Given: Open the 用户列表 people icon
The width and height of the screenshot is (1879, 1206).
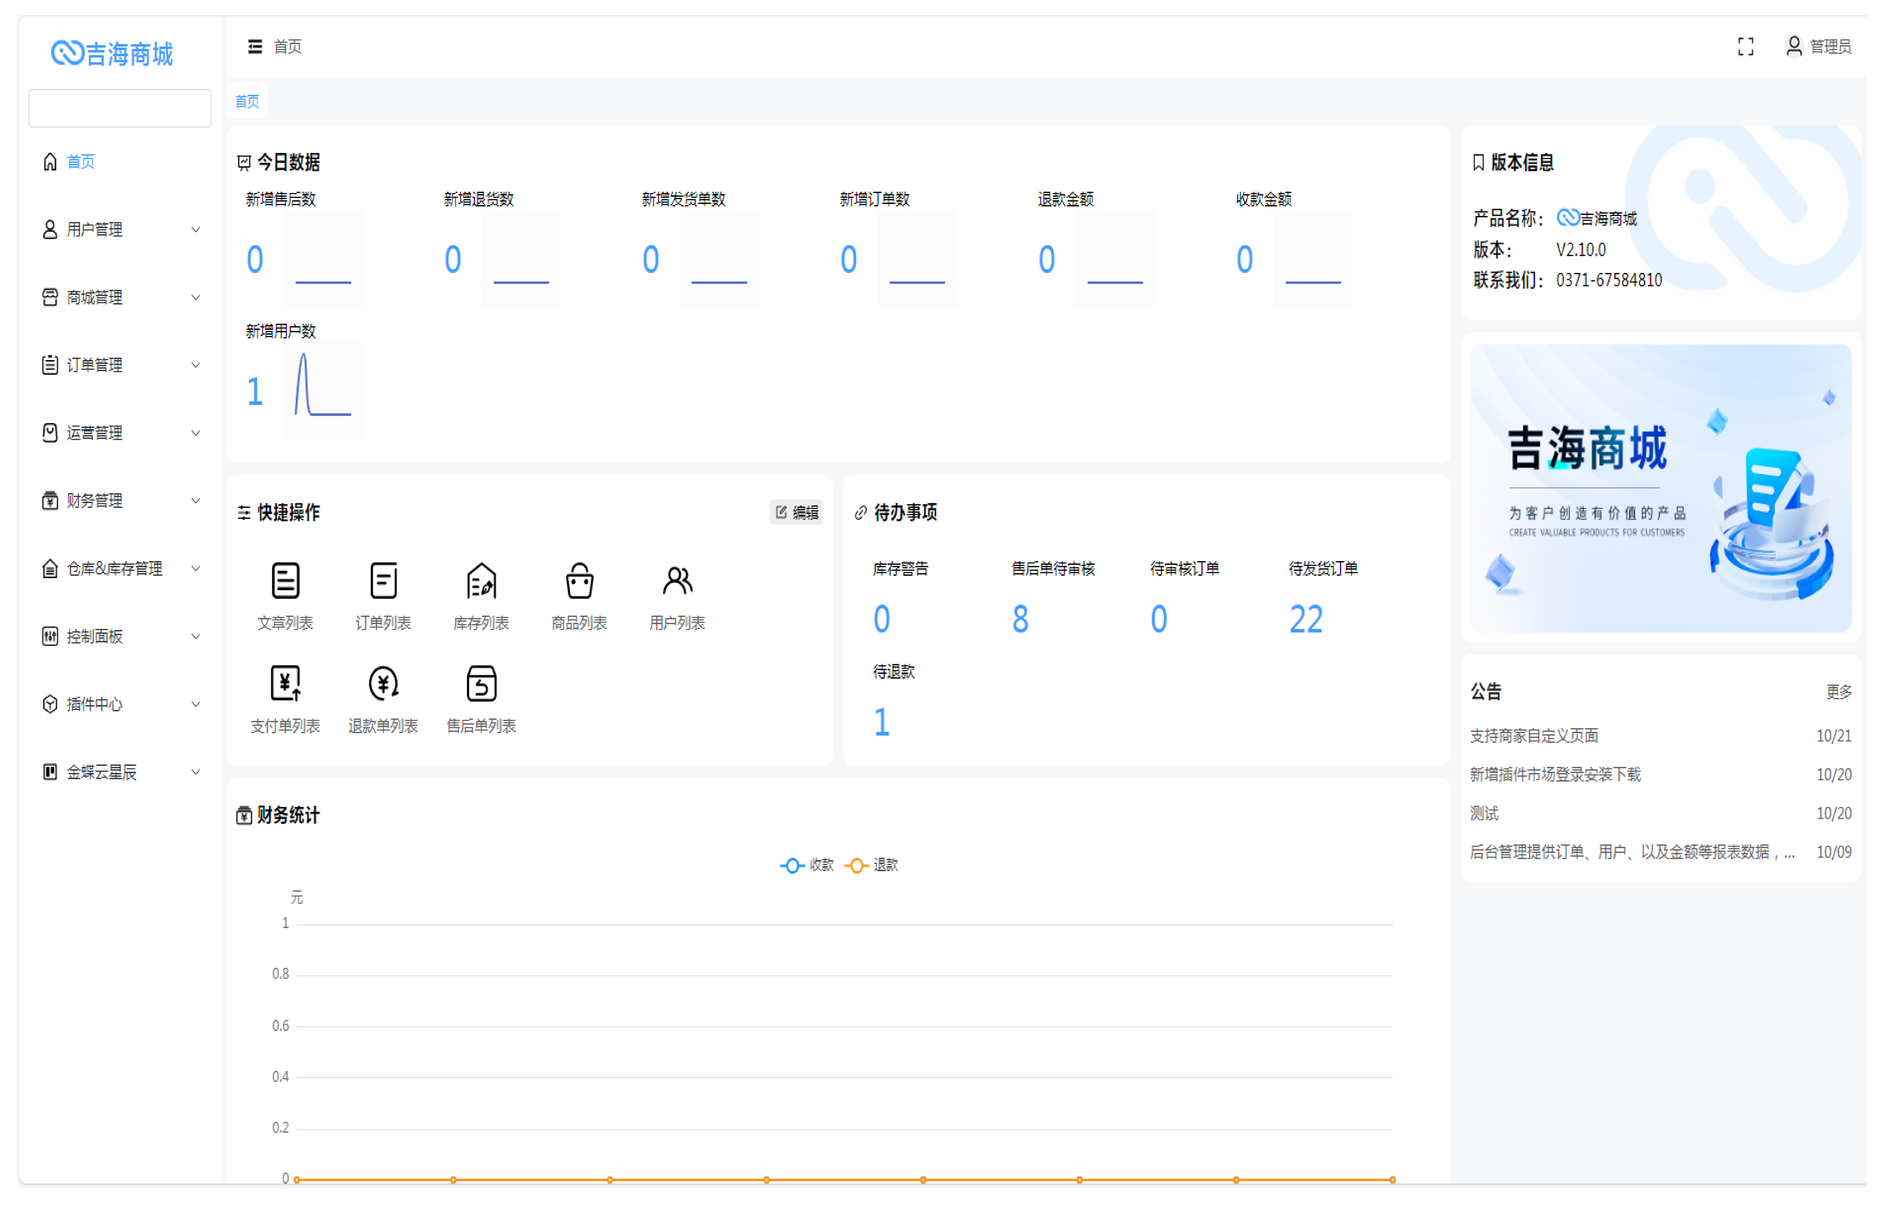Looking at the screenshot, I should pyautogui.click(x=677, y=581).
